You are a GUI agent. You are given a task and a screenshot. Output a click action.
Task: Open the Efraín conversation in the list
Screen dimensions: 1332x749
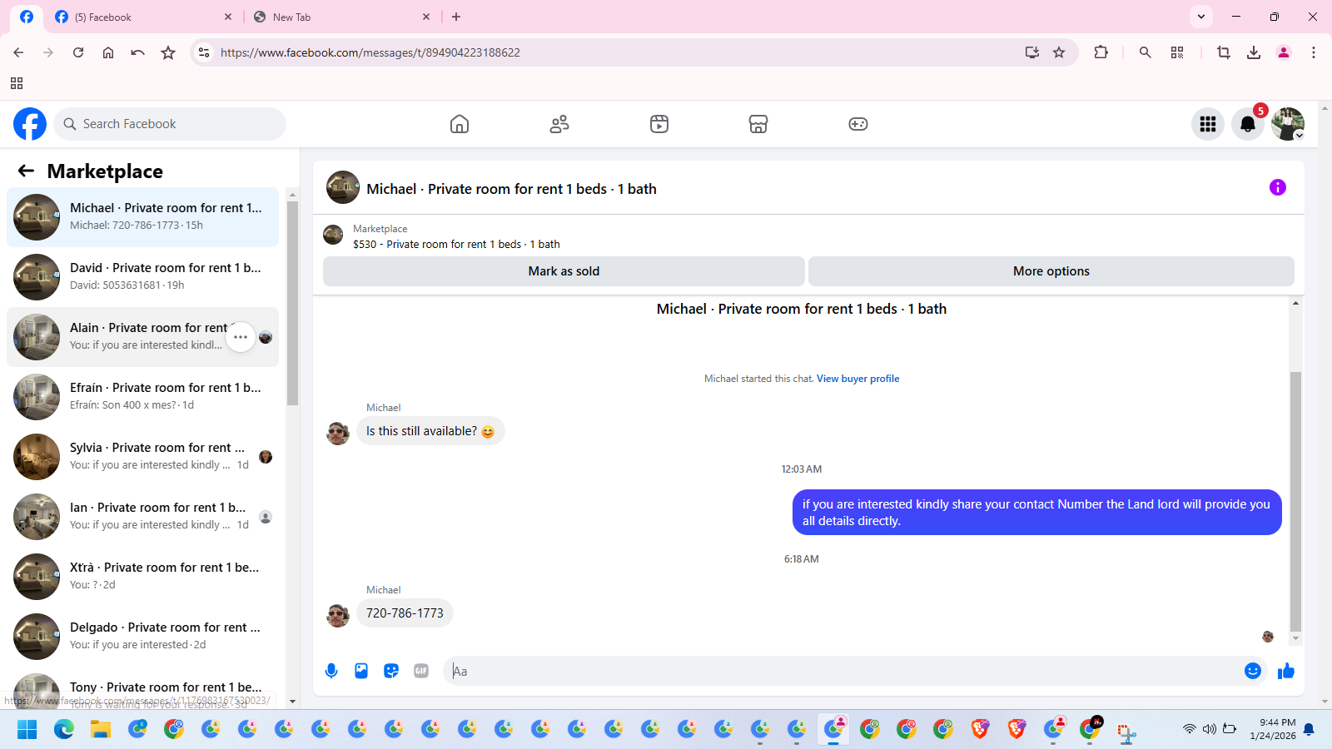(x=143, y=397)
